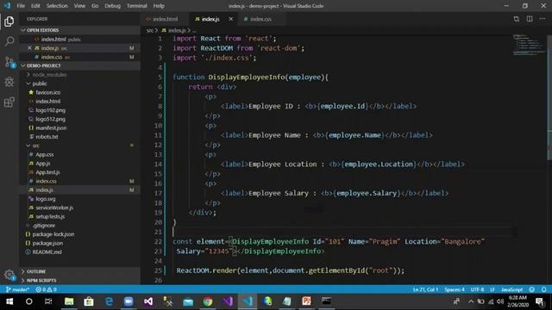Open the notifications bell in status bar
The width and height of the screenshot is (552, 310).
click(544, 289)
